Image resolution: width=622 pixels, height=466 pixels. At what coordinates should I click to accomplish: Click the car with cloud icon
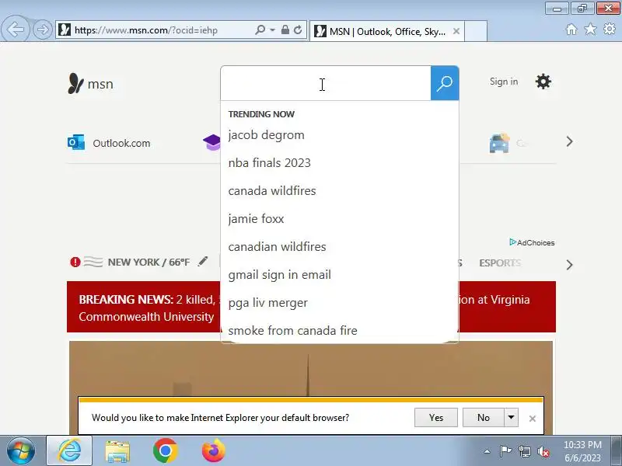point(499,143)
